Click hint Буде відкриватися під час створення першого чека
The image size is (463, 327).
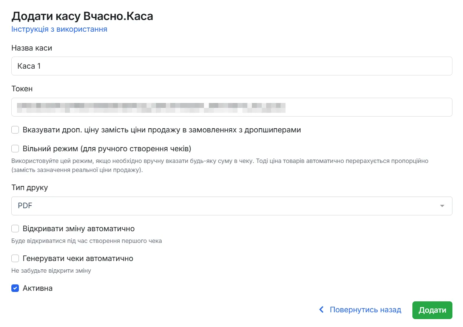tap(86, 241)
